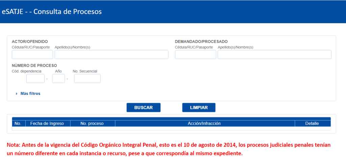Select the No. Secuencial input box

[88, 79]
